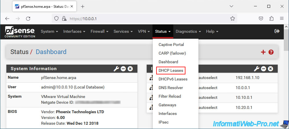Expand the VPN dropdown menu
Screen dimensions: 289x129
(144, 32)
